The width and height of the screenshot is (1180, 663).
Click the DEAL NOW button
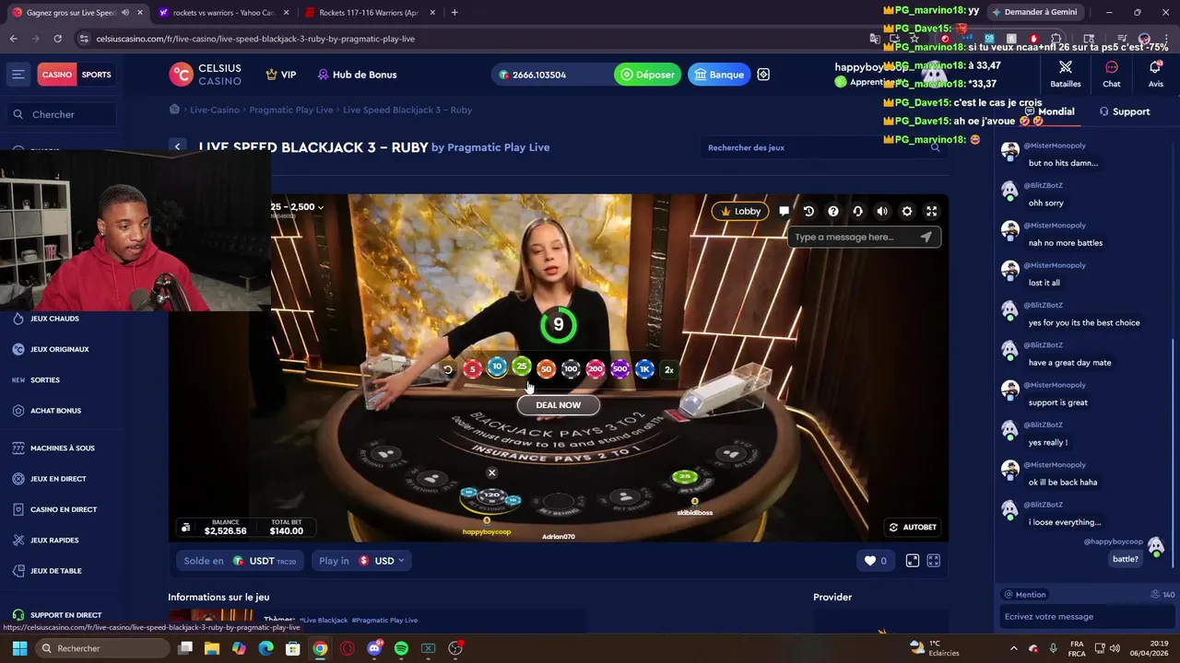[559, 405]
